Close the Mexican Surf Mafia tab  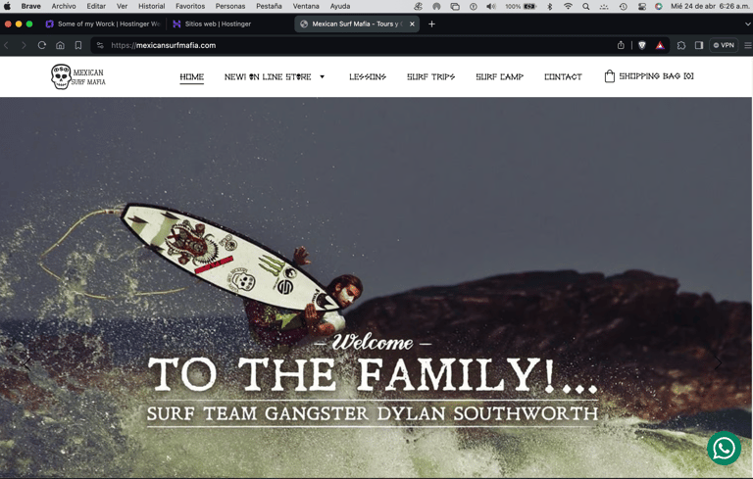coord(412,24)
